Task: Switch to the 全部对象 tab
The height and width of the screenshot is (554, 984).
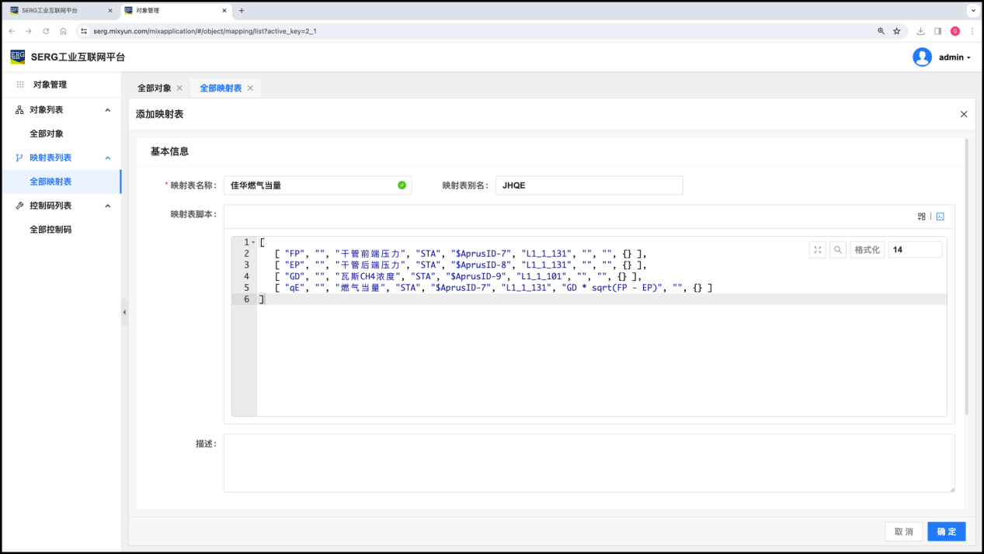Action: tap(154, 88)
